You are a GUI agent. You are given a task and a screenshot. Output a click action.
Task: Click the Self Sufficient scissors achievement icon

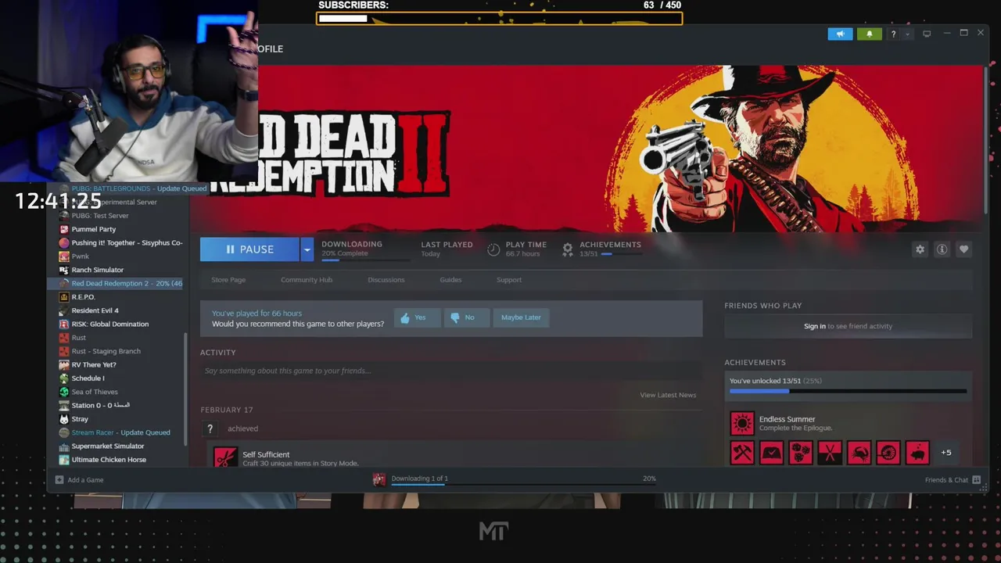pyautogui.click(x=225, y=457)
